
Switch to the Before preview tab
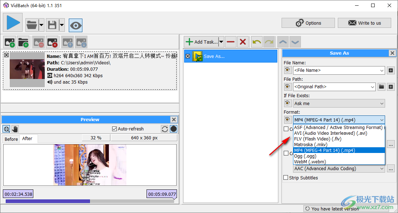(x=11, y=139)
